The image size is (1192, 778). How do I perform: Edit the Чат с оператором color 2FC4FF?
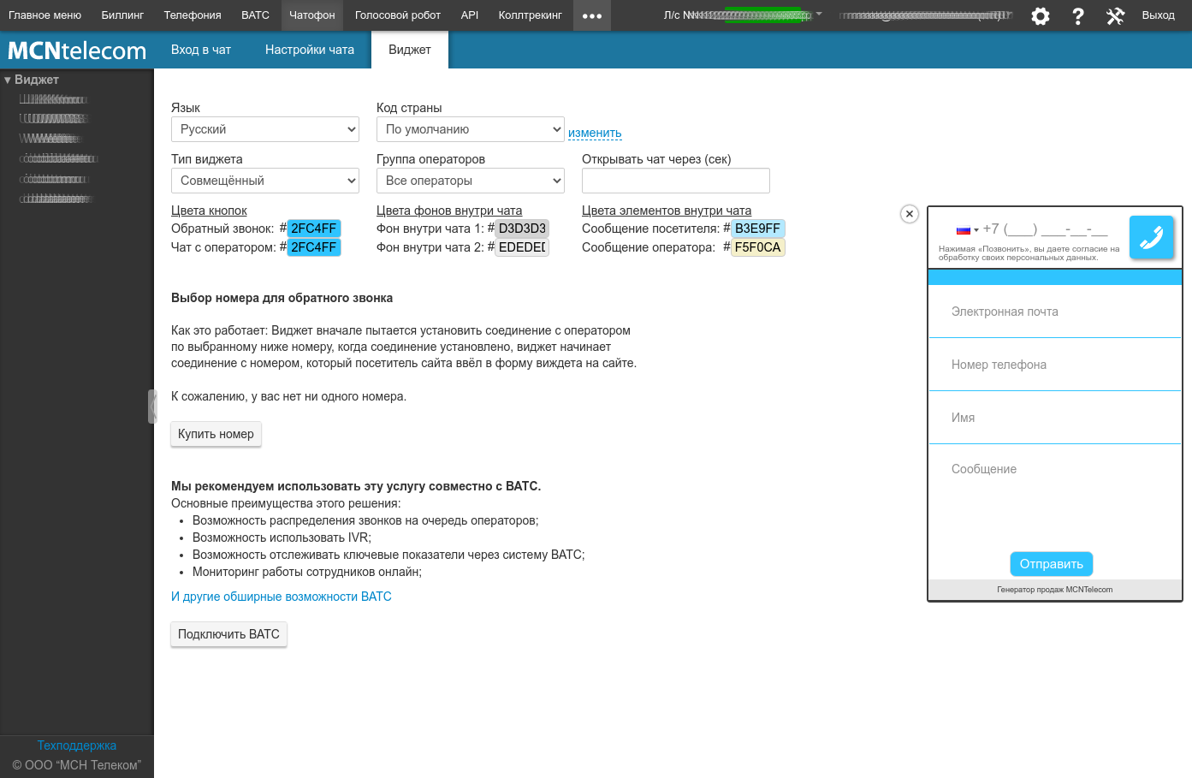(x=314, y=247)
